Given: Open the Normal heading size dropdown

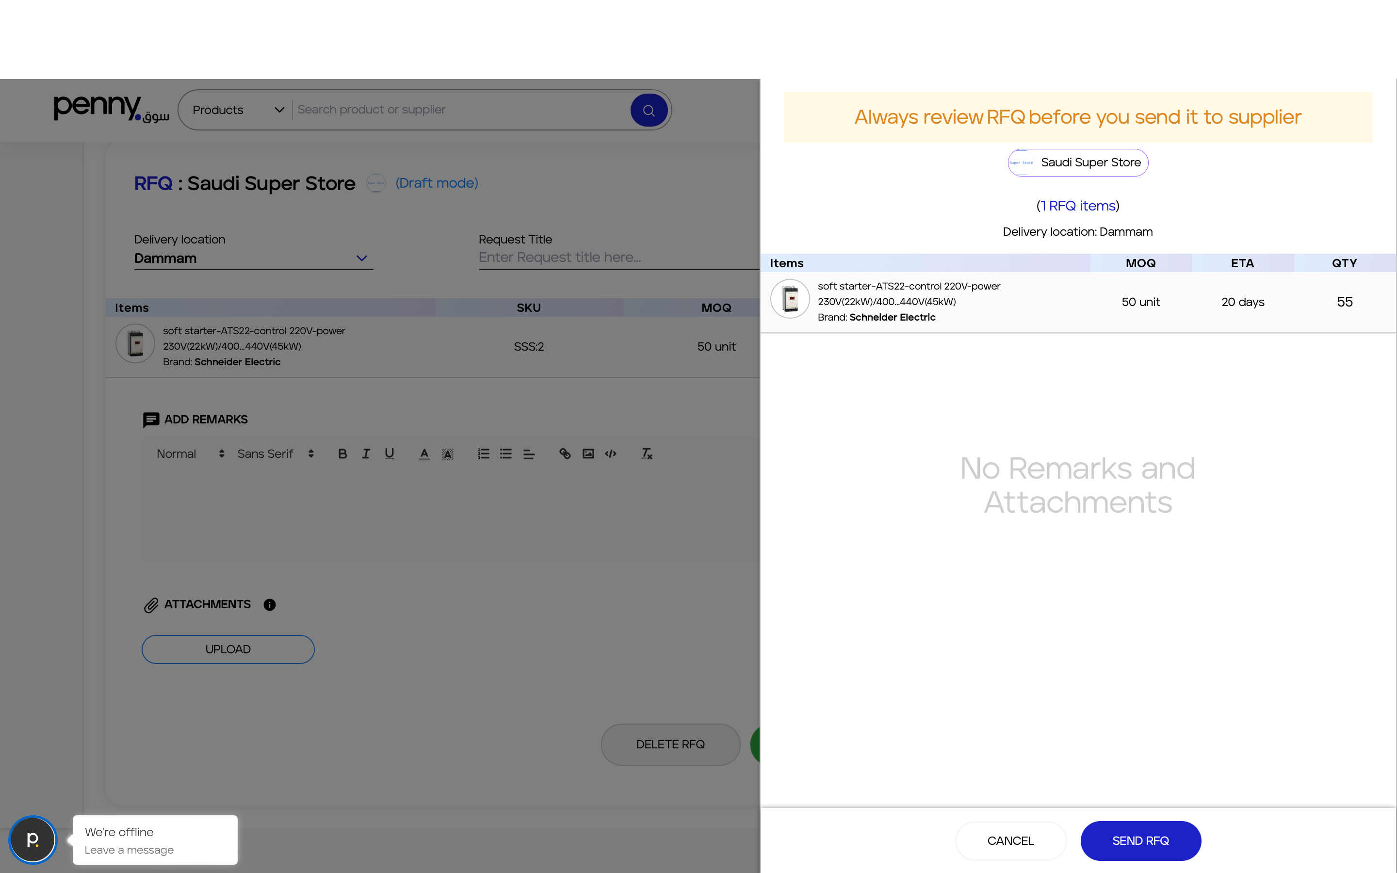Looking at the screenshot, I should pyautogui.click(x=191, y=454).
